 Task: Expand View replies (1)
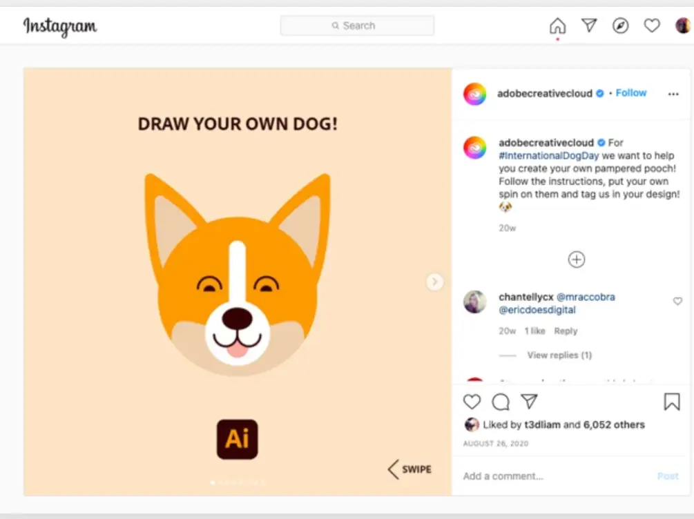coord(559,355)
